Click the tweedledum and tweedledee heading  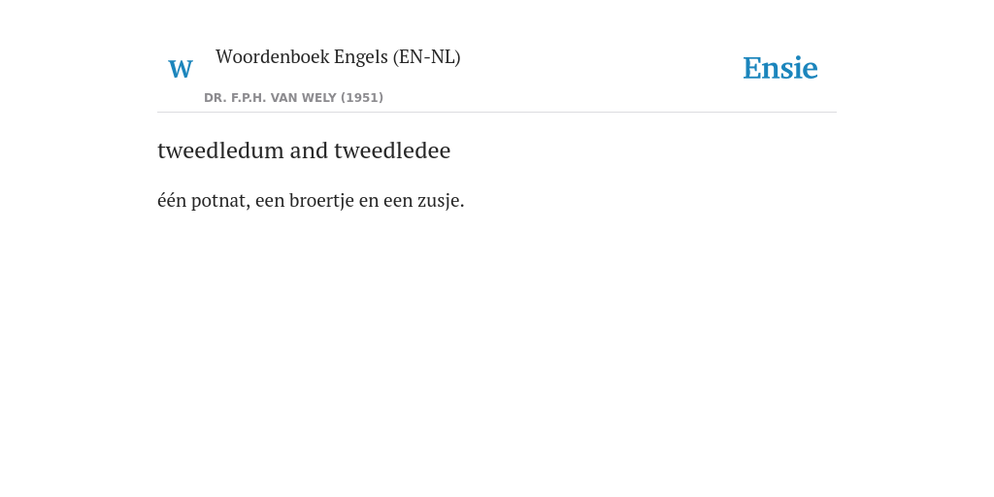[x=304, y=150]
